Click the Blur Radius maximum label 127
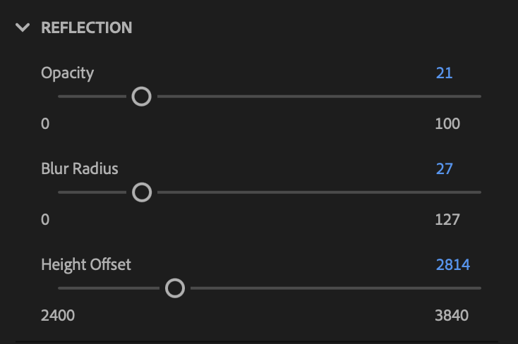The height and width of the screenshot is (344, 518). (447, 220)
